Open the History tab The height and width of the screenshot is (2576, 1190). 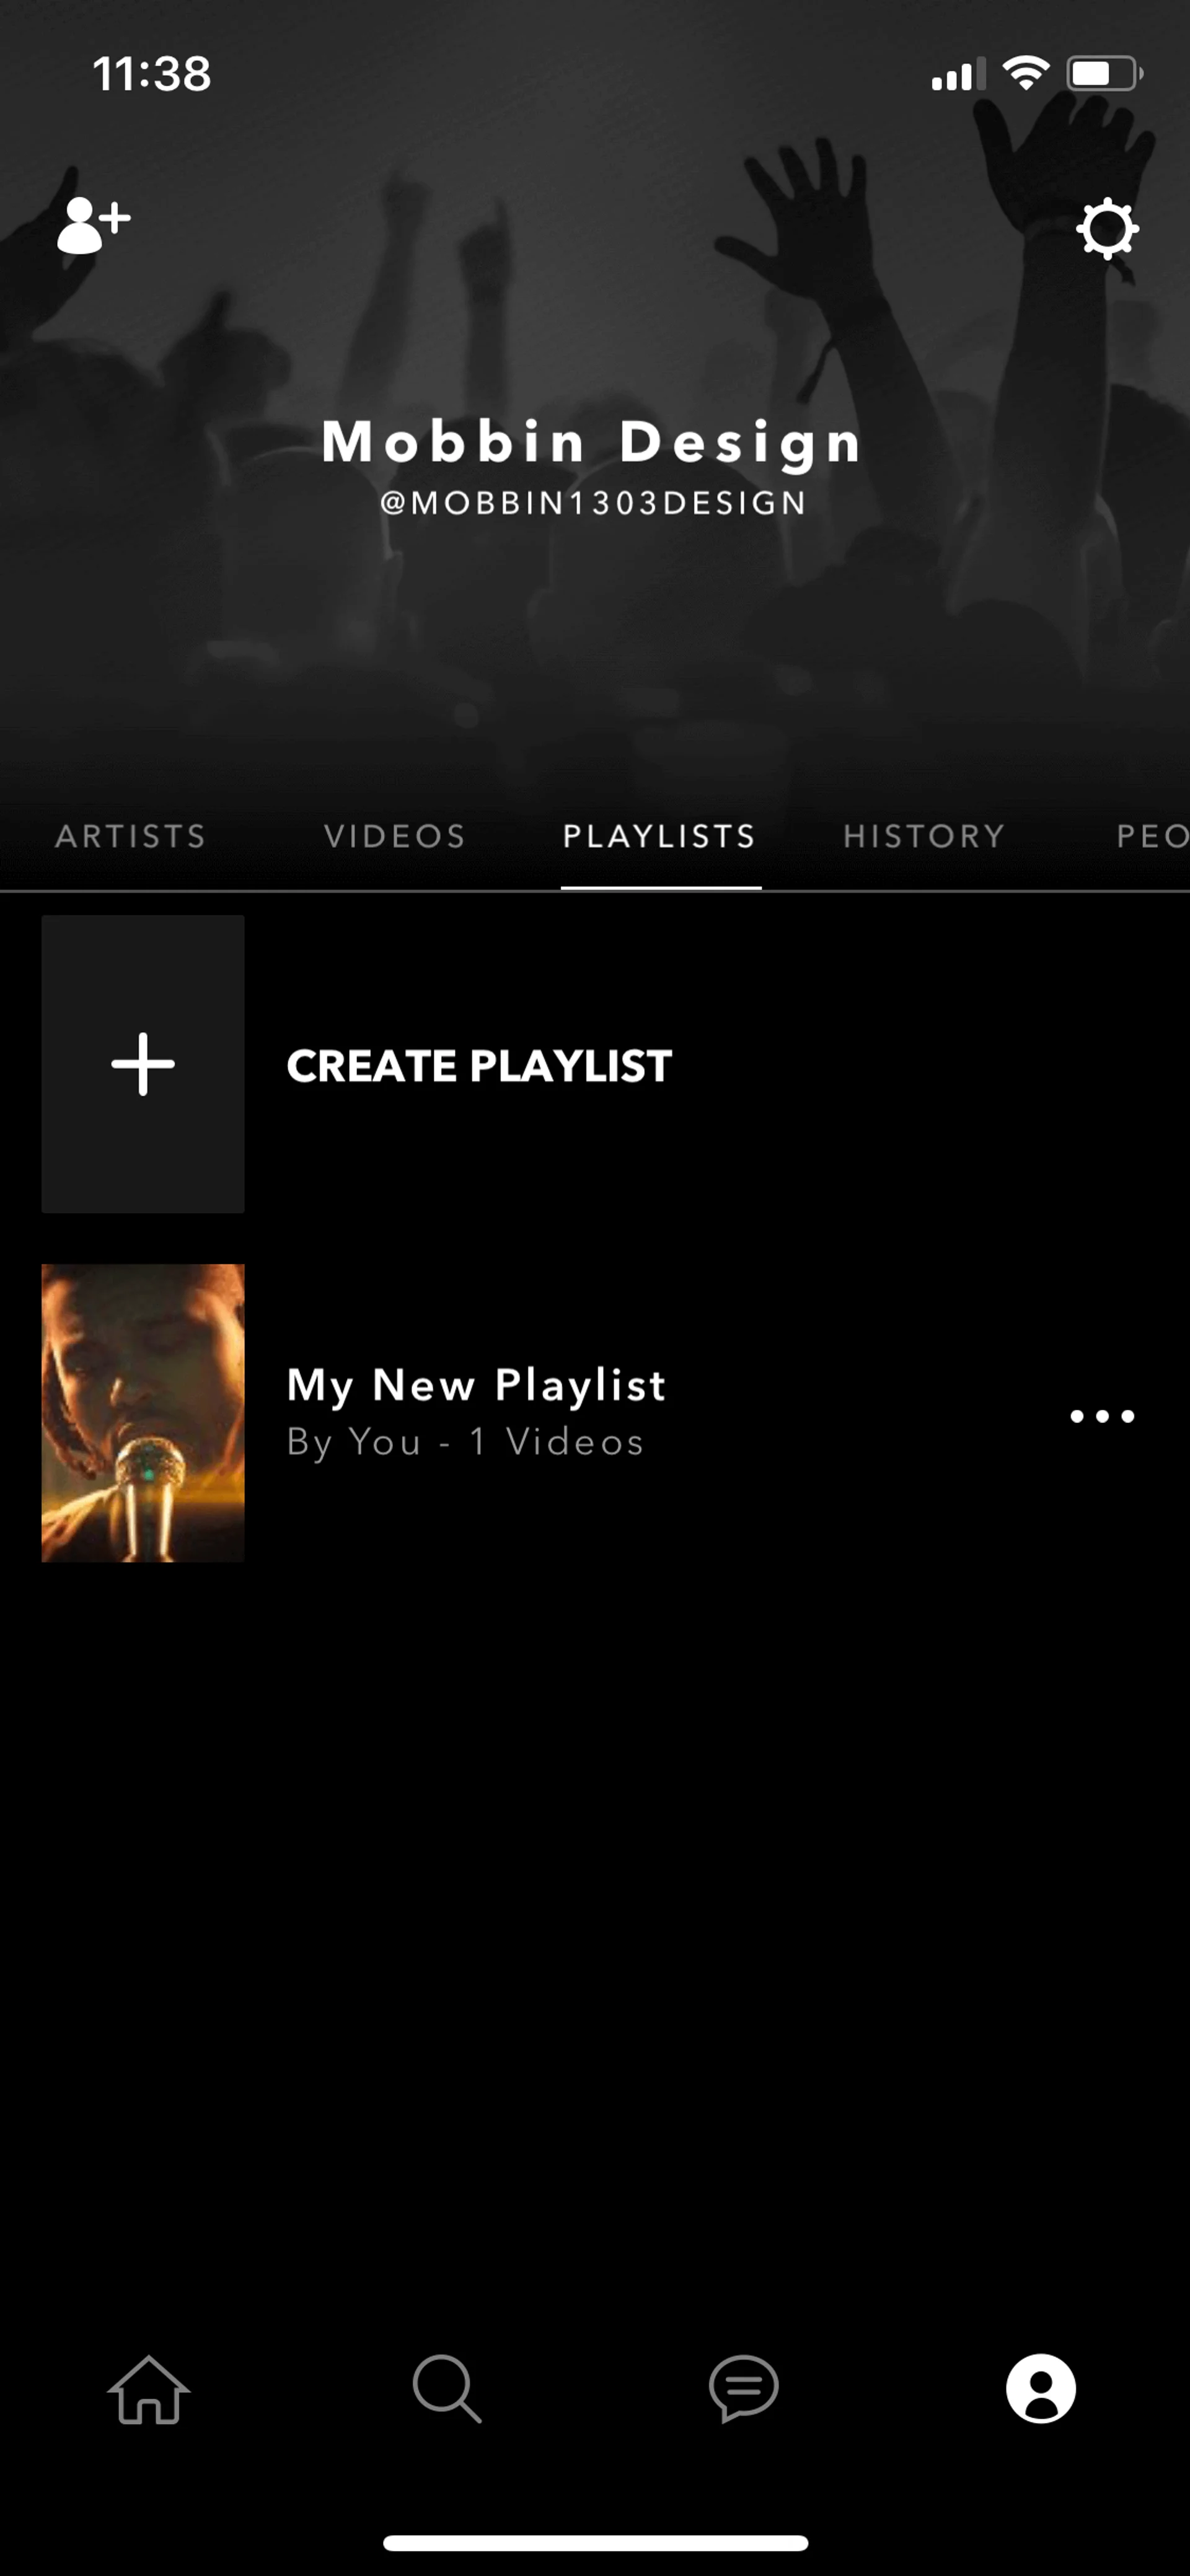[x=924, y=836]
